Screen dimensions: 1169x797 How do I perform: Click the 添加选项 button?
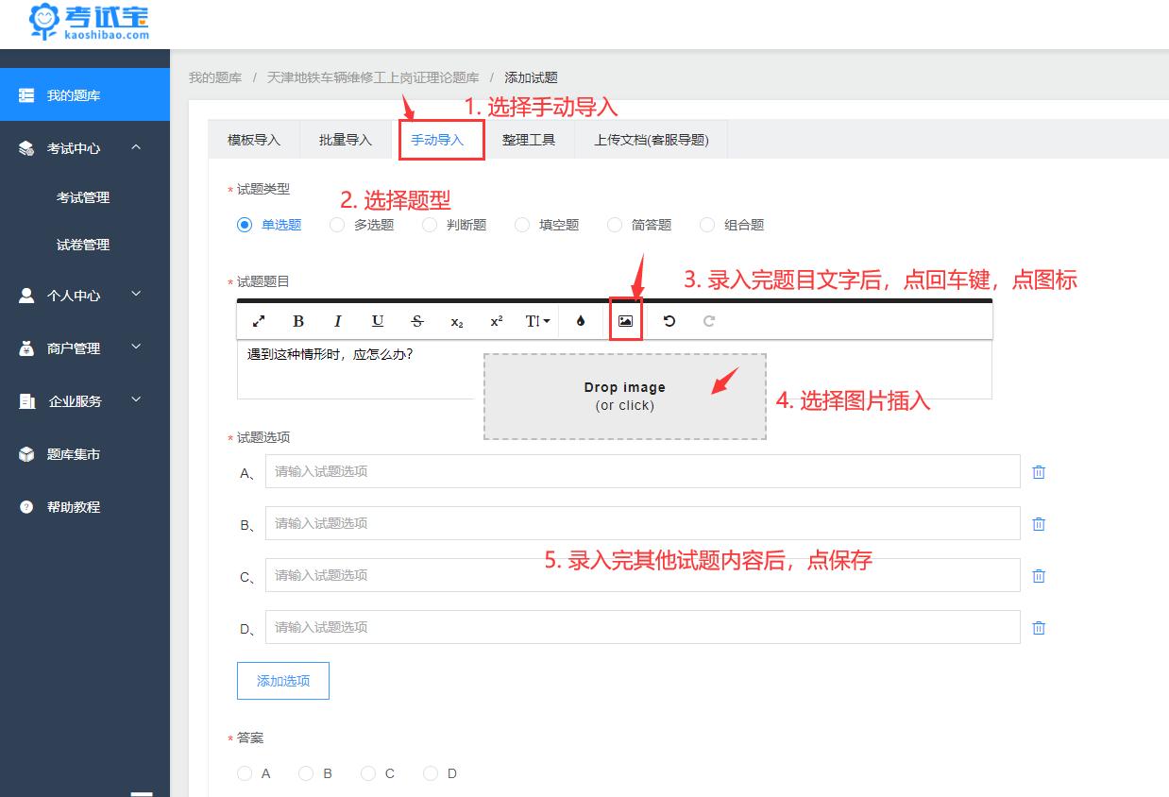[283, 681]
